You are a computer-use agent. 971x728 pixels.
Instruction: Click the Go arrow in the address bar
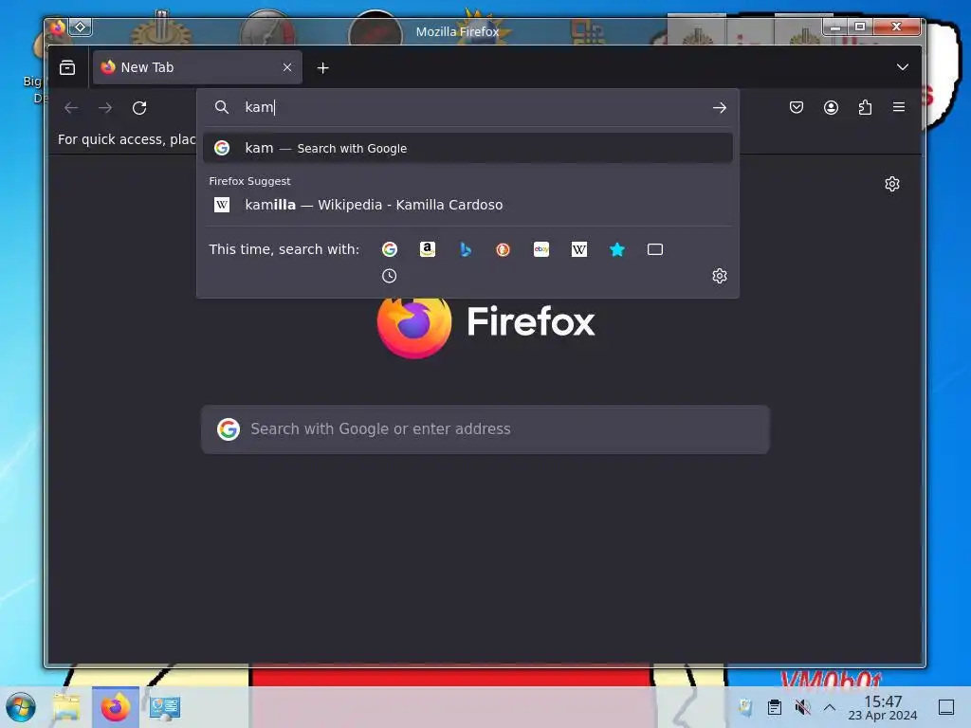click(719, 108)
